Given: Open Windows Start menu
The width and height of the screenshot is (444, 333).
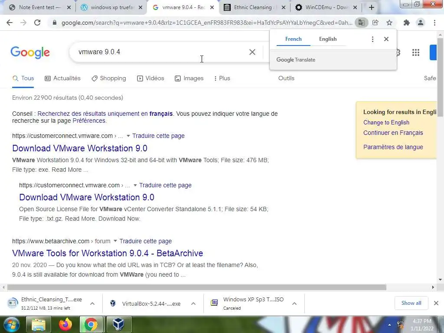Looking at the screenshot, I should click(11, 324).
